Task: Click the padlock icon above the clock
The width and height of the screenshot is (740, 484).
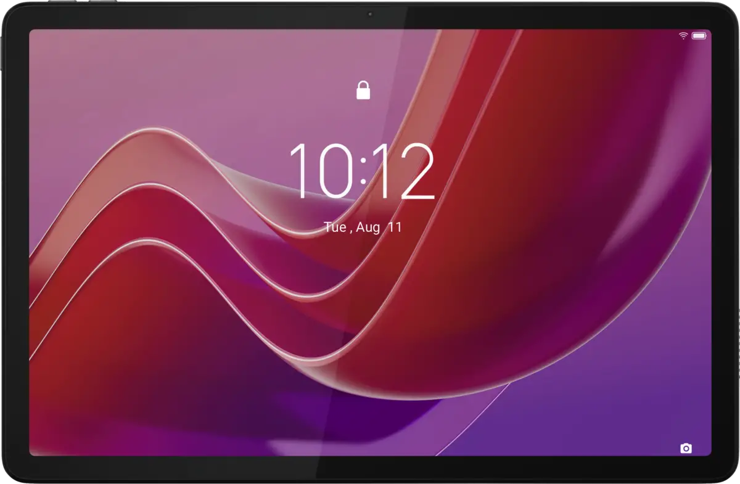Action: (x=363, y=90)
